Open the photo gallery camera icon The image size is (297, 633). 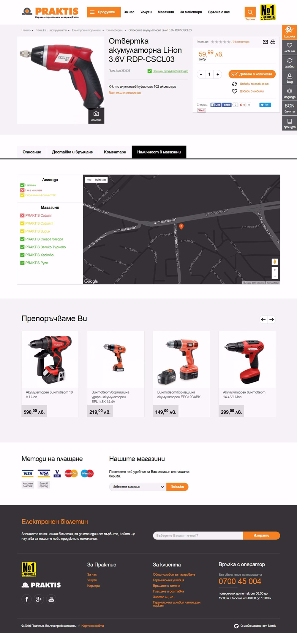(96, 115)
